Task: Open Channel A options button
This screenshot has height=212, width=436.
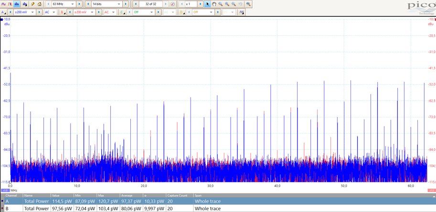Action: pyautogui.click(x=3, y=12)
